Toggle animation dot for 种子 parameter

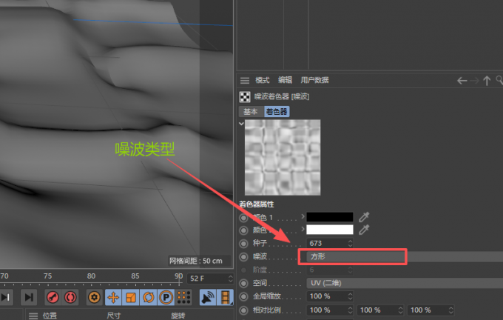(x=244, y=243)
